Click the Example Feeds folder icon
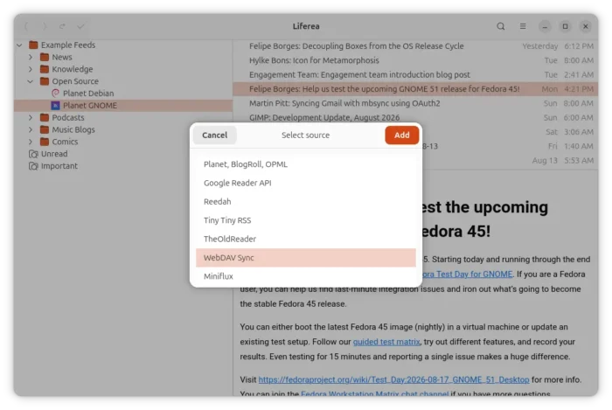Screen dimensions: 612x410 tap(33, 45)
